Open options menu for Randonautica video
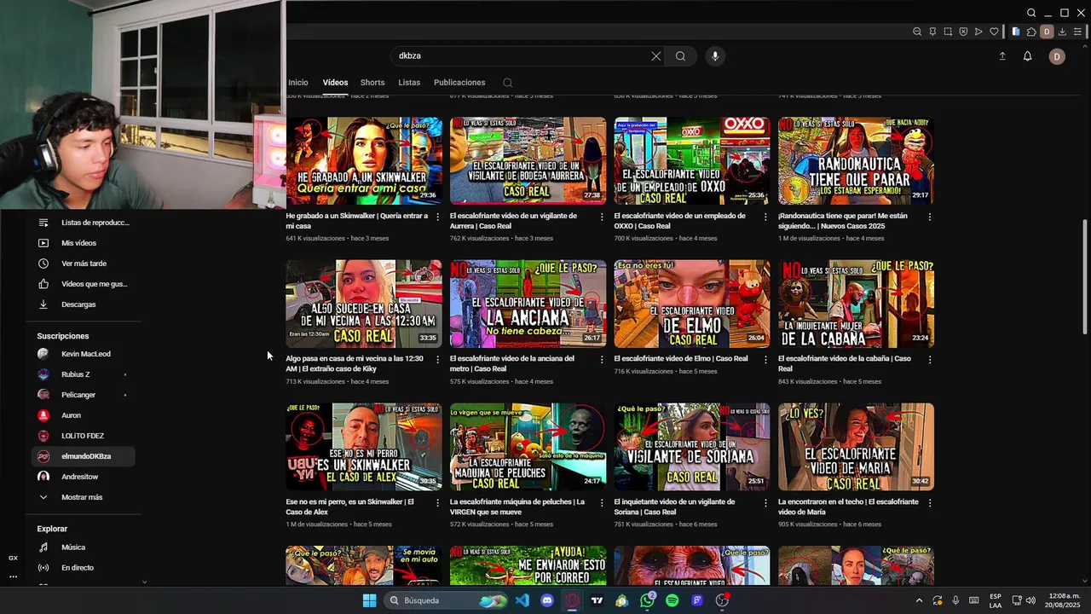This screenshot has width=1091, height=614. [x=929, y=217]
